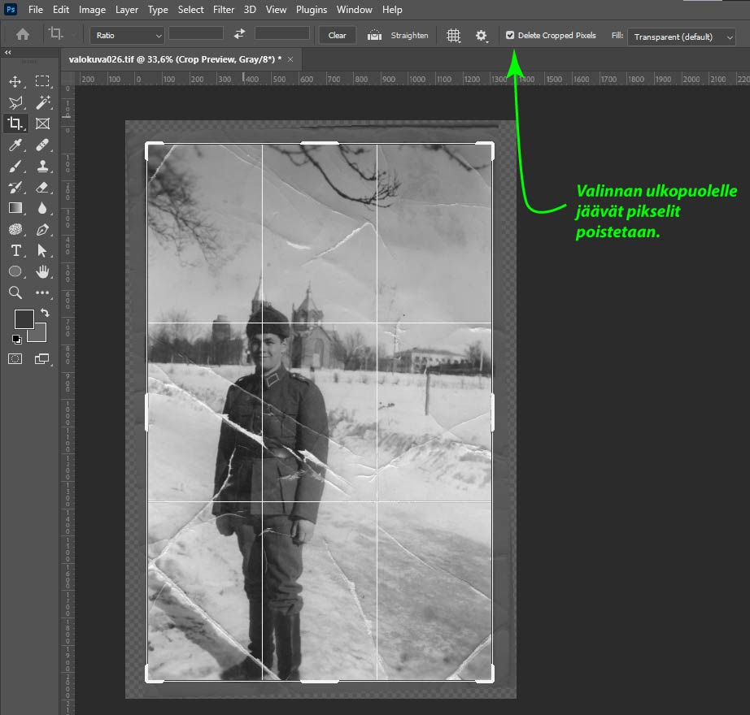
Task: Reset default foreground and background colors
Action: click(x=17, y=339)
